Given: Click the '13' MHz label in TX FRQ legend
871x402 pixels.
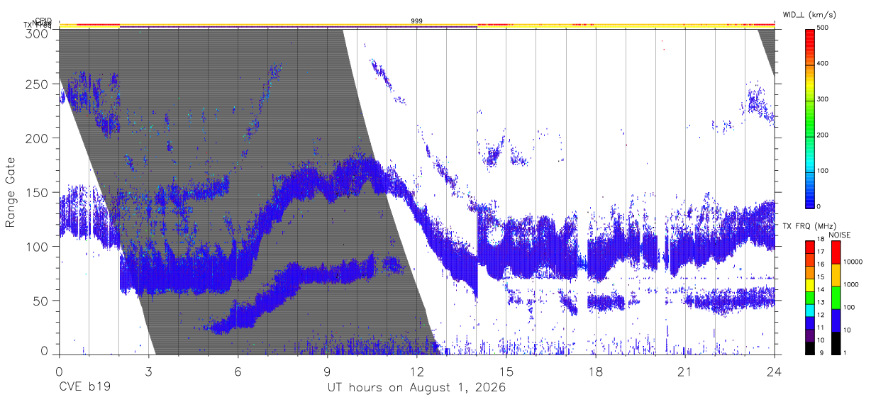Looking at the screenshot, I should (821, 302).
